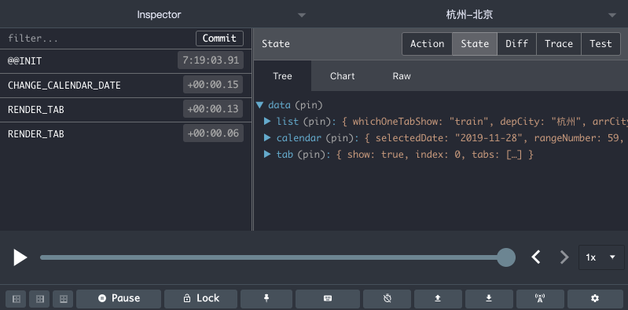Open the Remote antenna icon button
The width and height of the screenshot is (628, 310).
click(540, 299)
